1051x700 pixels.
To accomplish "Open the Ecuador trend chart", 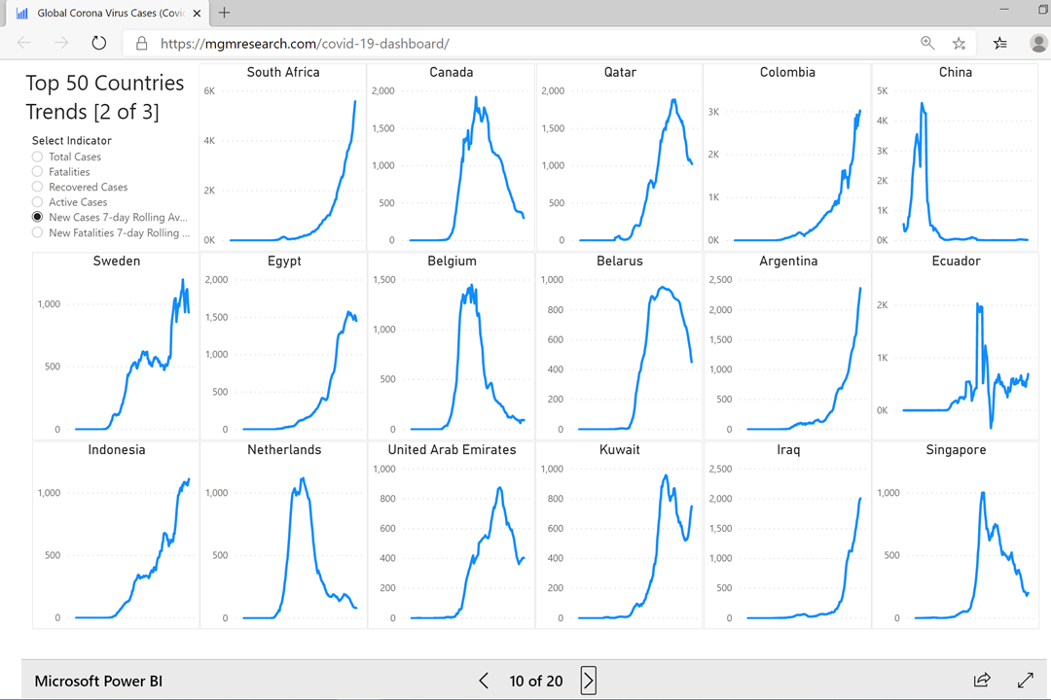I will [x=956, y=346].
